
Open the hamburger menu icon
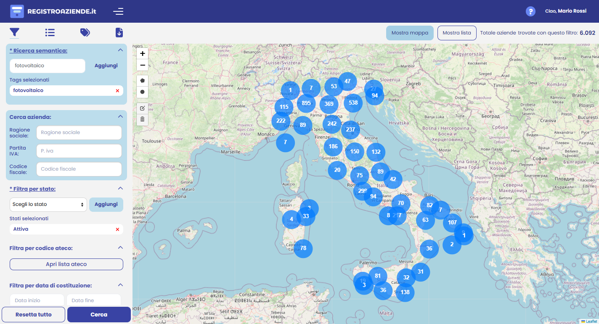(118, 11)
